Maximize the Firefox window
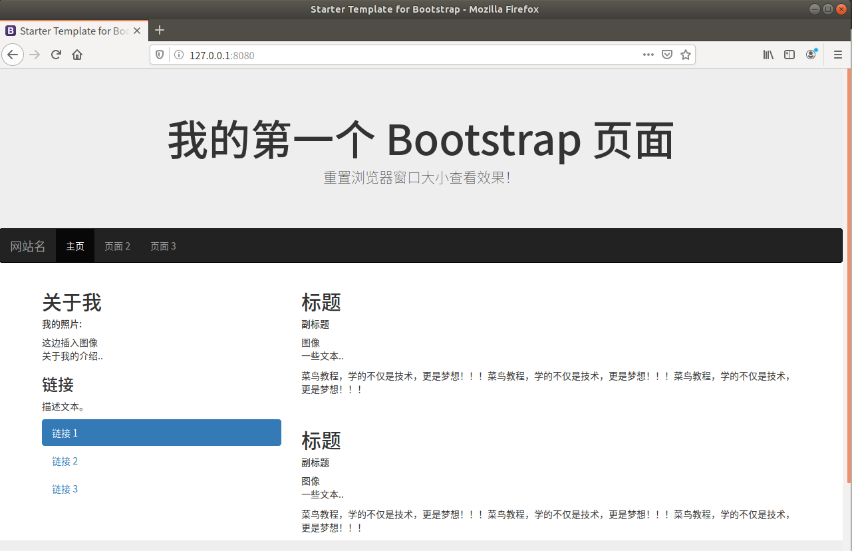The image size is (852, 551). click(828, 9)
